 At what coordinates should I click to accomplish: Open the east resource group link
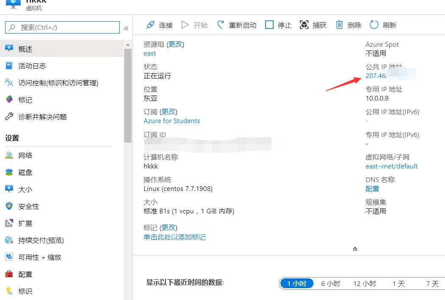coord(150,53)
